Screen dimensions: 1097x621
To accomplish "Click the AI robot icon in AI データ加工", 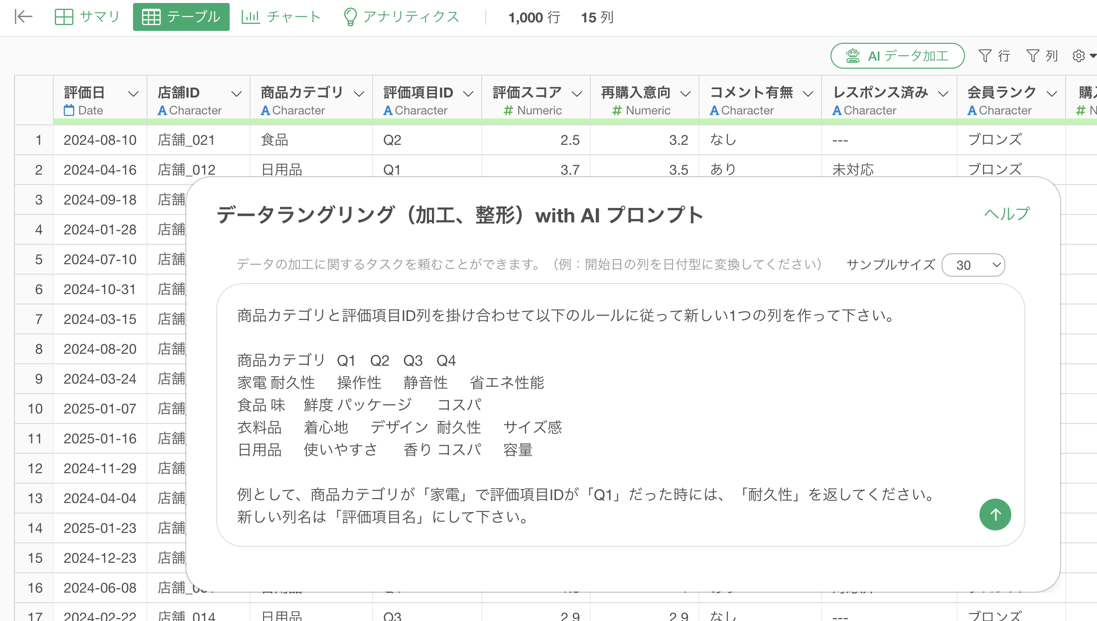I will pyautogui.click(x=853, y=56).
